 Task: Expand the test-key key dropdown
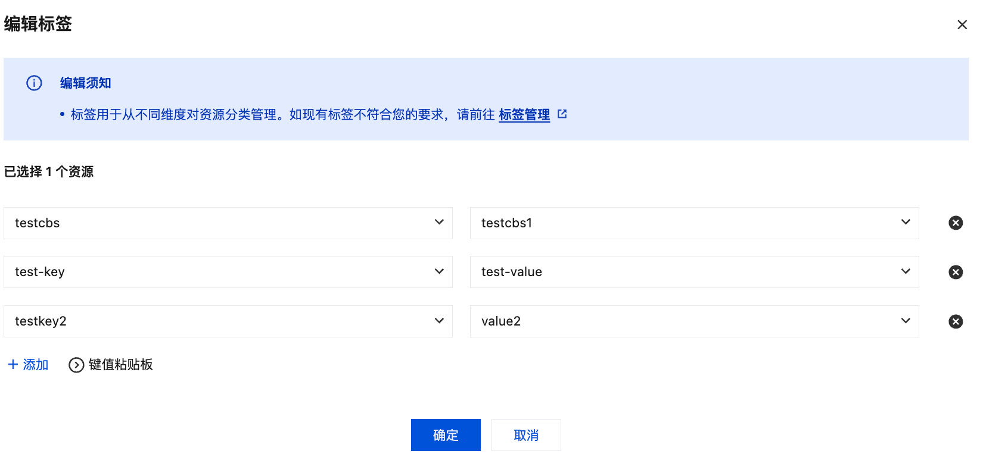(228, 272)
